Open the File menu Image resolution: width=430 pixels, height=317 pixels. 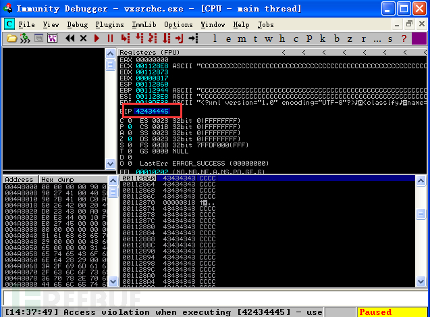pos(26,25)
